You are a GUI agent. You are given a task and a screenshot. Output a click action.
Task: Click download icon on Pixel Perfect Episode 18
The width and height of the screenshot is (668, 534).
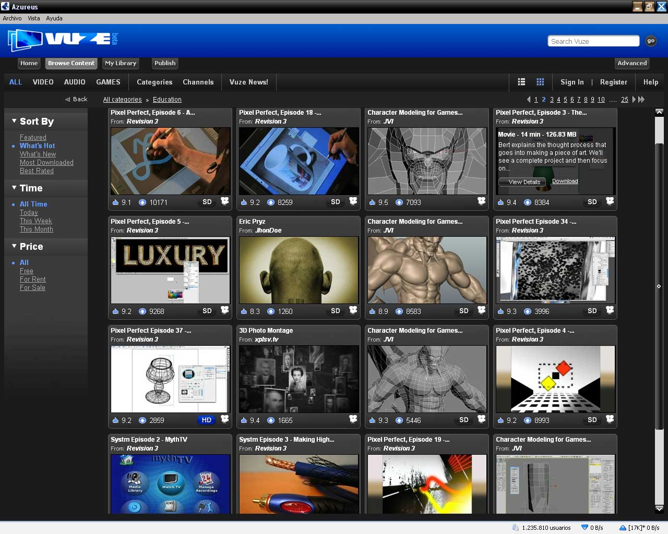271,202
